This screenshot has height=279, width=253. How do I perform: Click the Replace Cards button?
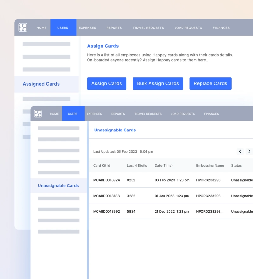(211, 83)
